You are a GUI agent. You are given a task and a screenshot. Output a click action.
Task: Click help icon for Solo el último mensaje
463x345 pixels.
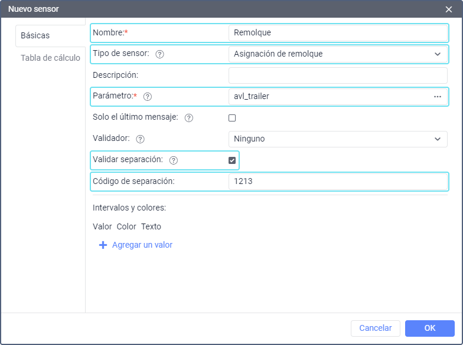189,118
